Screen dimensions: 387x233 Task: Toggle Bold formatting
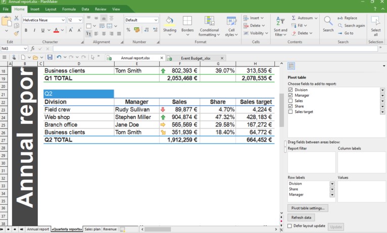tap(26, 30)
